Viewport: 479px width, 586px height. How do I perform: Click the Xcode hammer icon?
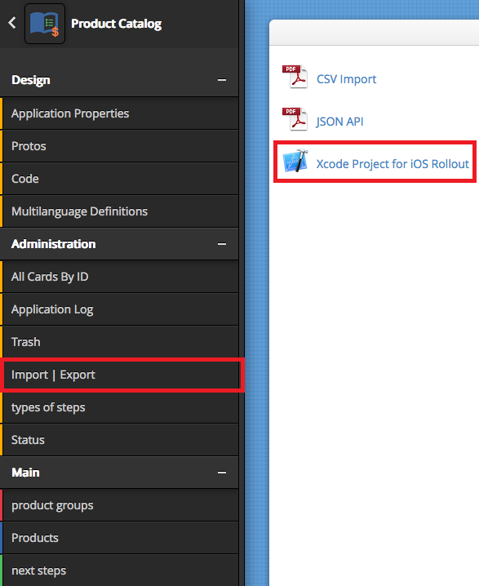pos(295,161)
